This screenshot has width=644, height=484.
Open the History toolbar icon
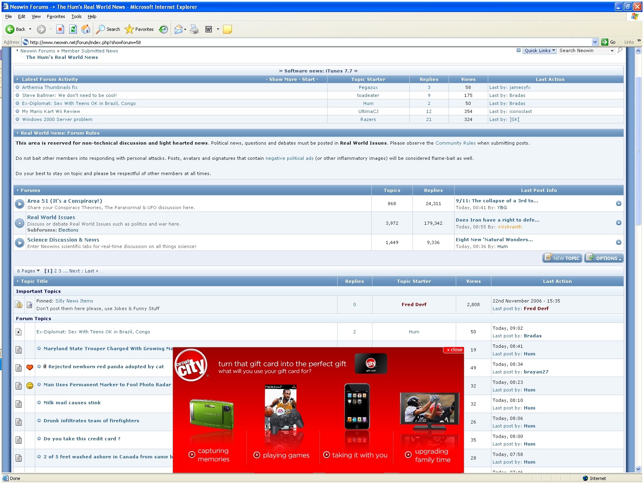click(x=163, y=29)
